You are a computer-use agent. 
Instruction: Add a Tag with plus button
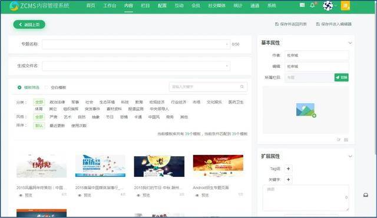coord(288,169)
